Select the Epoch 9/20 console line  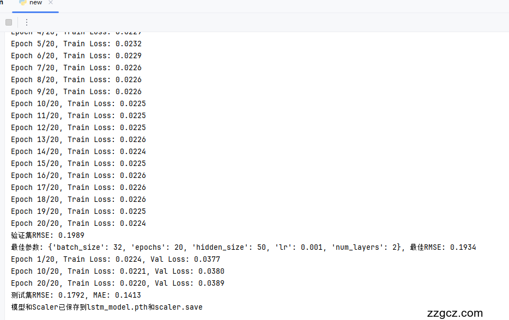click(x=76, y=91)
